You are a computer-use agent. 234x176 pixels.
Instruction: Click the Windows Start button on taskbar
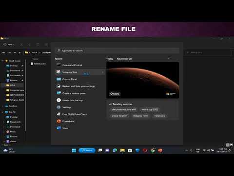click(x=74, y=150)
